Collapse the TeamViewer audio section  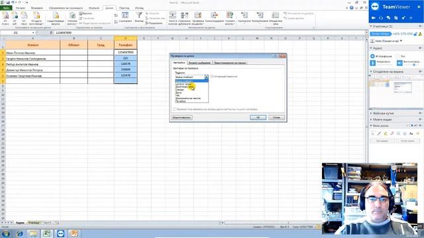(371, 48)
